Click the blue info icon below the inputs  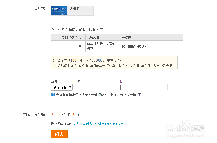(53, 94)
